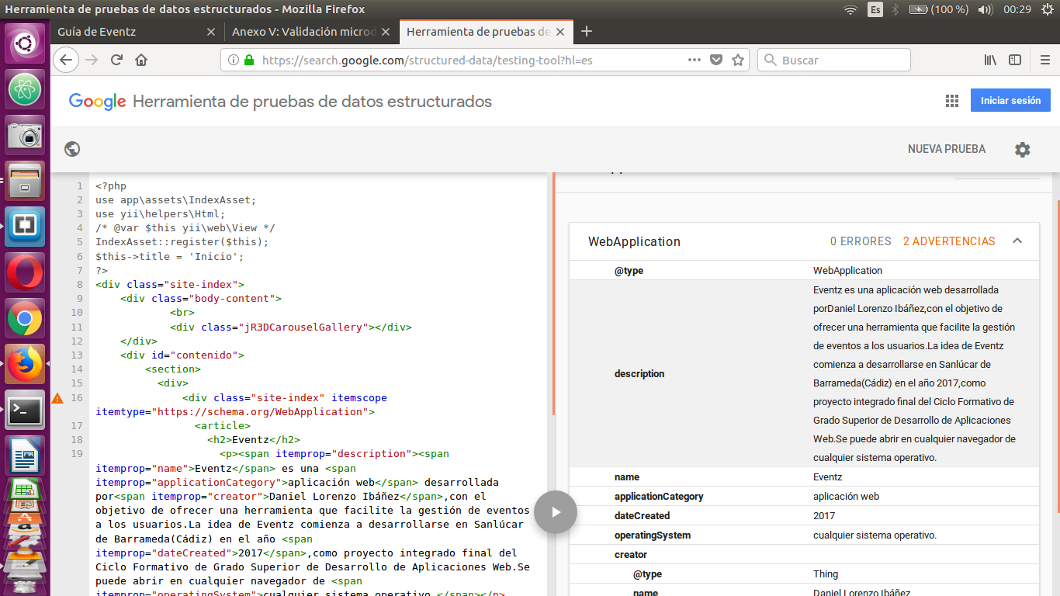Close the Anexo V tab
The width and height of the screenshot is (1060, 596).
pyautogui.click(x=387, y=32)
